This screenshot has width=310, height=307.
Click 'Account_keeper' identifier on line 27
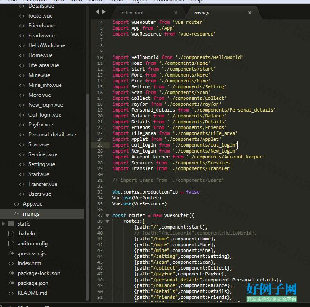150,157
